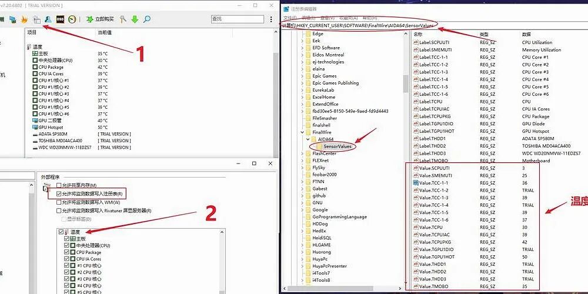Click the blue user silhouette toolbar icon
588x294 pixels.
(x=48, y=19)
